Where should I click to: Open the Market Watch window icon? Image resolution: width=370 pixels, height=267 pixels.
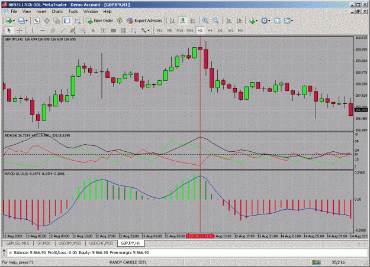coord(36,21)
